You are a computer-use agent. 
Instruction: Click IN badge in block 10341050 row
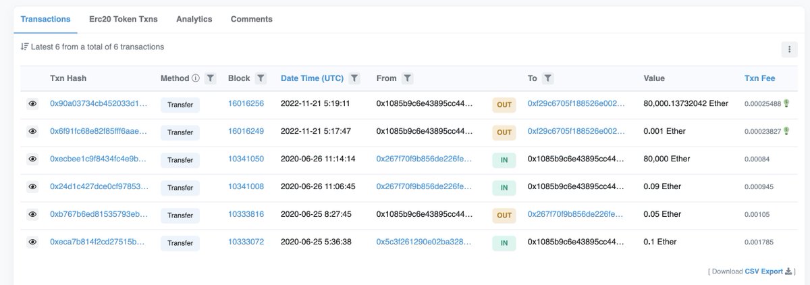point(504,160)
